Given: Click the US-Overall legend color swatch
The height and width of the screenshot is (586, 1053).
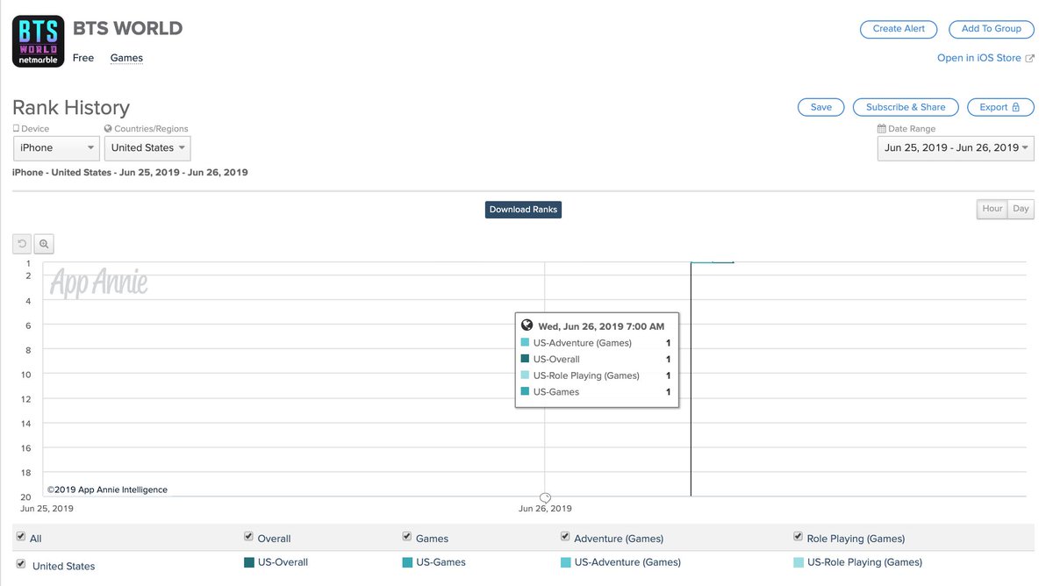Looking at the screenshot, I should tap(249, 562).
